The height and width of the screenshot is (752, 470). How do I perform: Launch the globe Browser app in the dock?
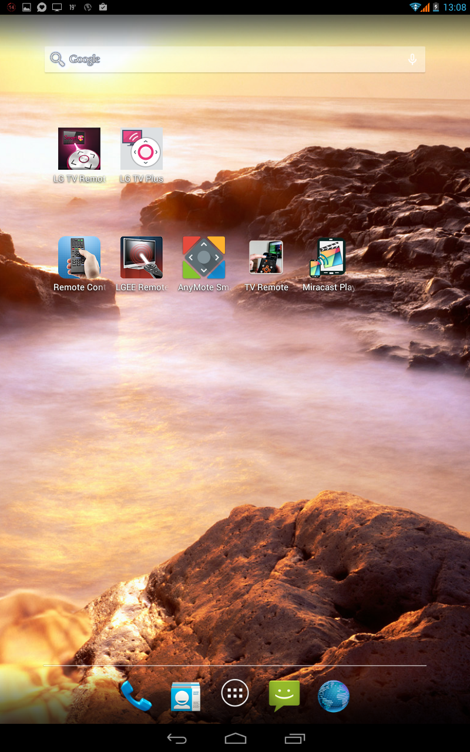tap(334, 696)
